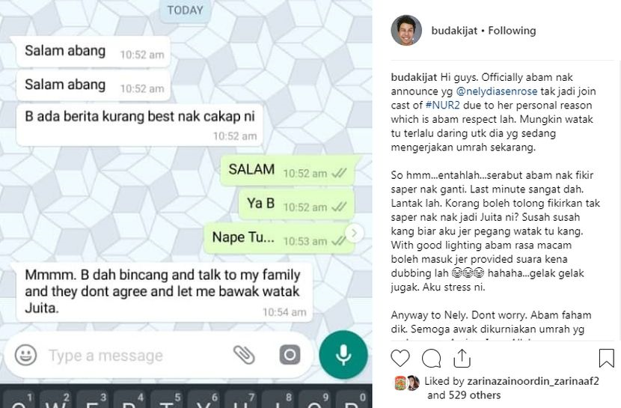
Task: View liker zarinazainoordin_zarinaaf2 profile
Action: click(x=533, y=381)
